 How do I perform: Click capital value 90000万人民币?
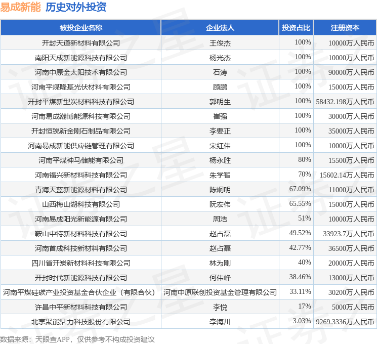pyautogui.click(x=351, y=72)
